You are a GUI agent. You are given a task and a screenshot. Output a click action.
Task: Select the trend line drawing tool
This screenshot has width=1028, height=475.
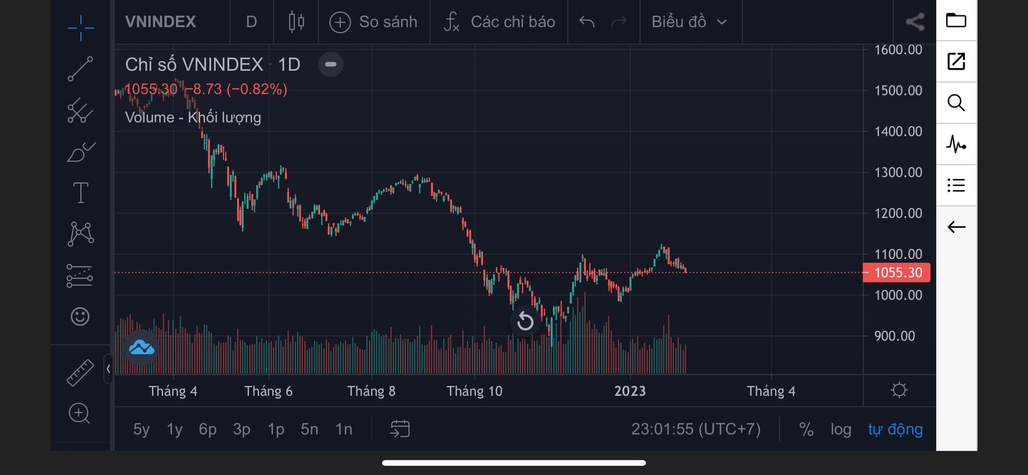pyautogui.click(x=80, y=69)
